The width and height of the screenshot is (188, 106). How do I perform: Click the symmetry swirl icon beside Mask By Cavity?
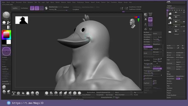[46, 8]
